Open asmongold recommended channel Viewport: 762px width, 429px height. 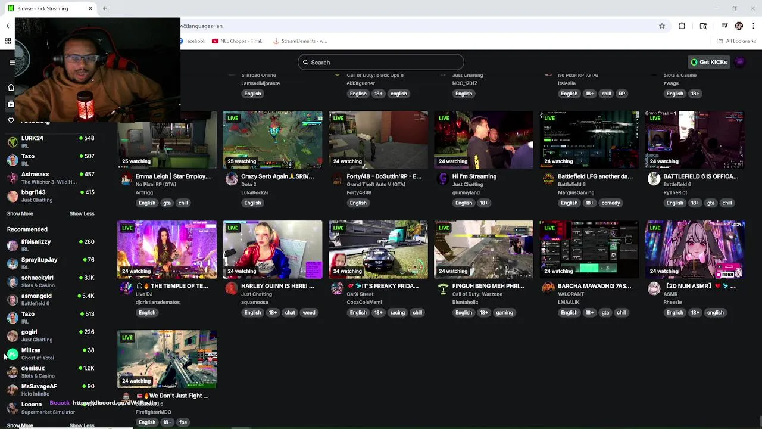(x=51, y=299)
